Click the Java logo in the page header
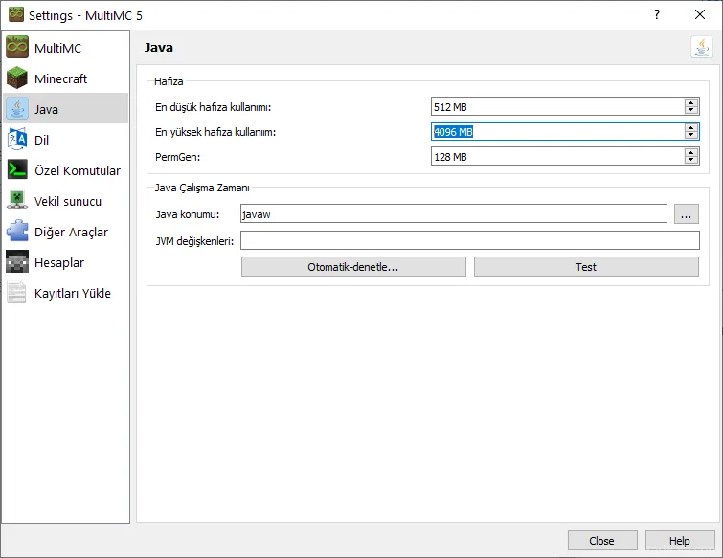723x558 pixels. coord(702,48)
